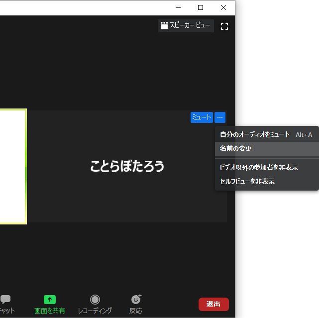Viewport: 319px width, 318px height.
Task: Click the red 退出 leave meeting button
Action: pyautogui.click(x=213, y=304)
